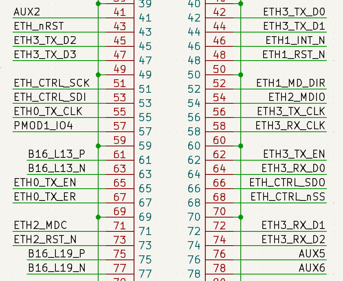The height and width of the screenshot is (281, 343).
Task: Select the ETH0_TX_CLK label
Action: click(x=48, y=111)
